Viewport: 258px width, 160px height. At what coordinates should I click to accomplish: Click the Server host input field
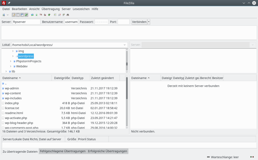[x=26, y=22]
